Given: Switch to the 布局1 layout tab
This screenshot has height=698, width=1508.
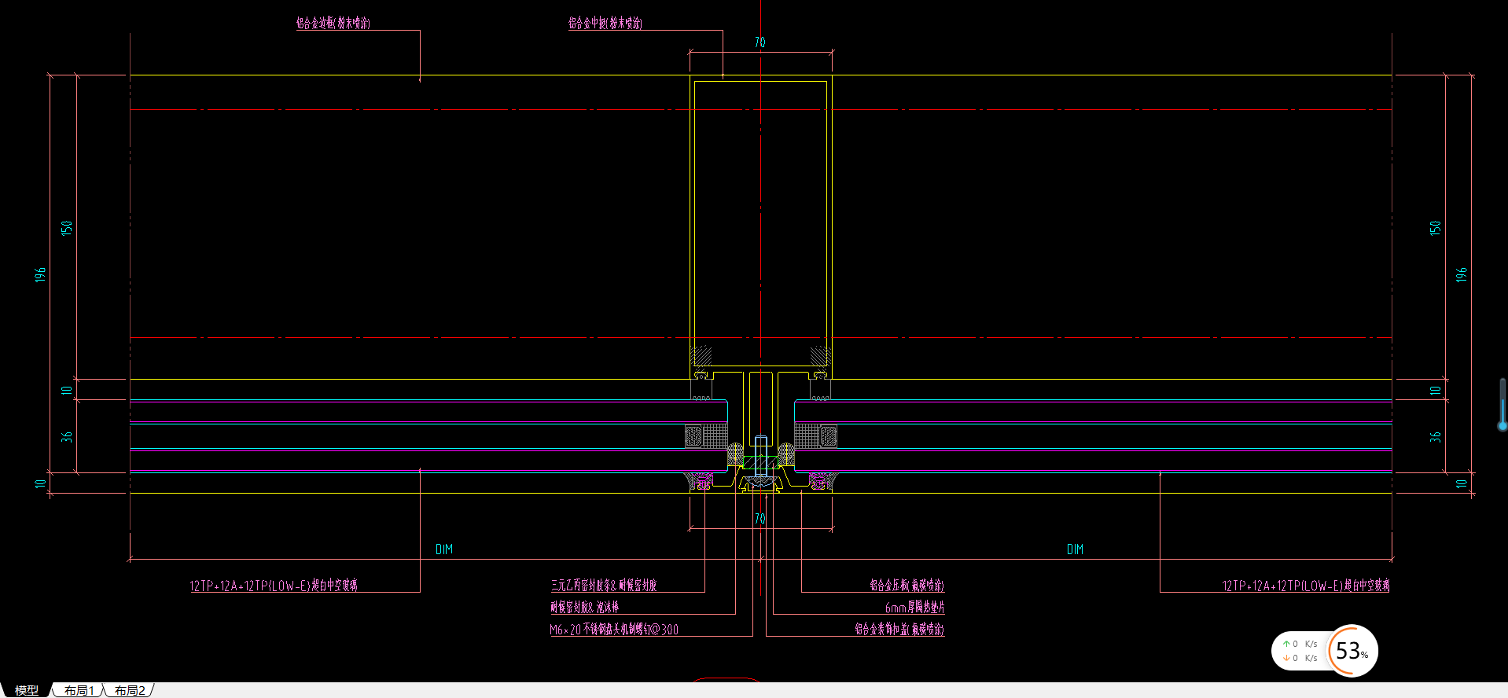Looking at the screenshot, I should pos(79,690).
